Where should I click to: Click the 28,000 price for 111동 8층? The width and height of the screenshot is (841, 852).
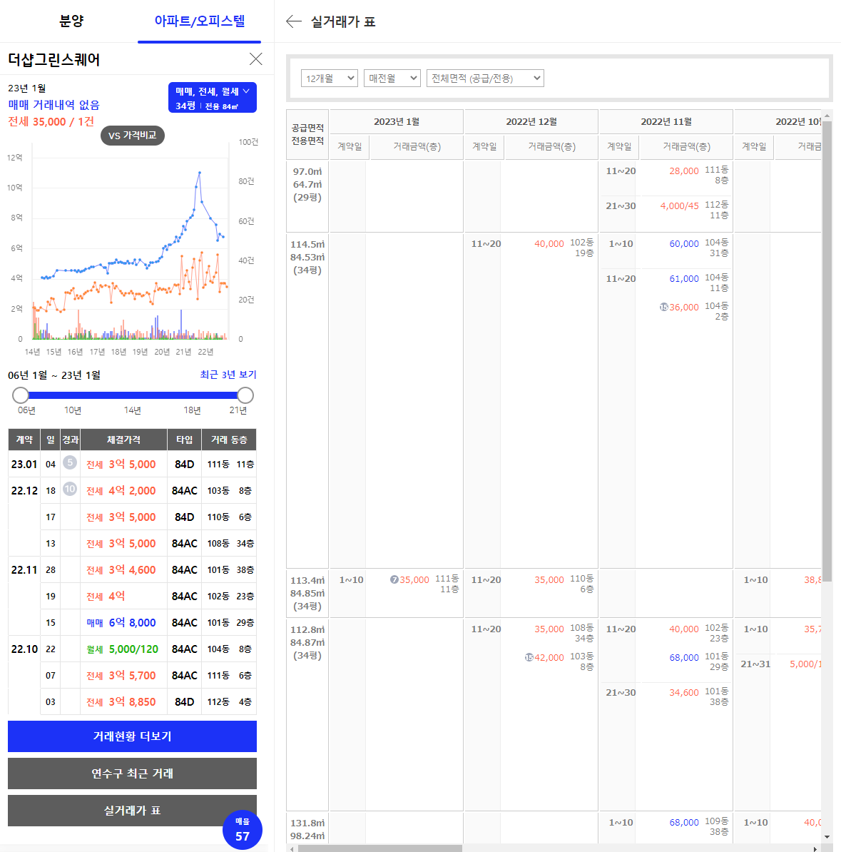(x=683, y=171)
